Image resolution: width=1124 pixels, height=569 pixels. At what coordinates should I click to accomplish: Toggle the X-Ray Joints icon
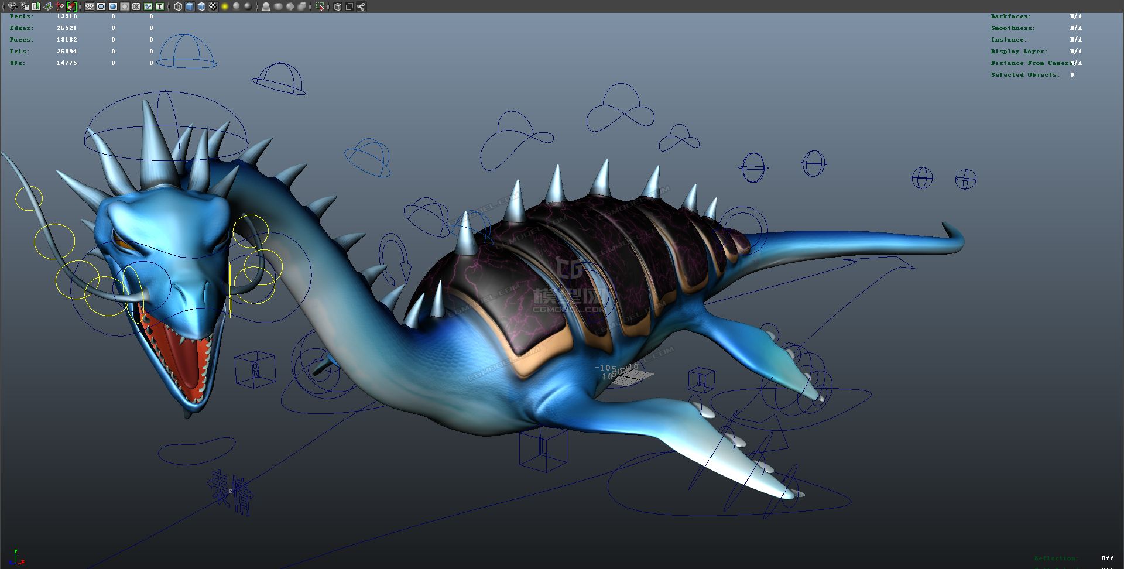click(361, 6)
